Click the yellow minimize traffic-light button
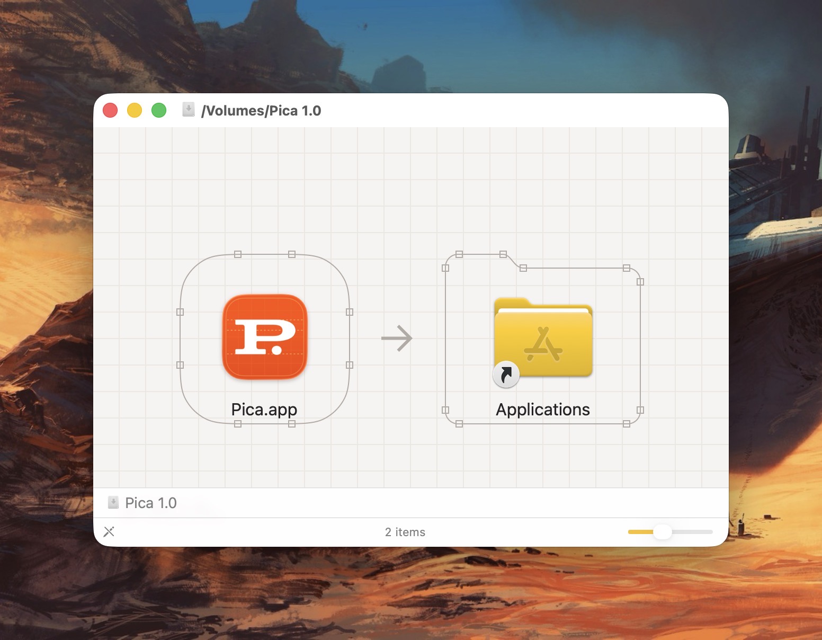Screen dimensions: 822x640 [135, 110]
